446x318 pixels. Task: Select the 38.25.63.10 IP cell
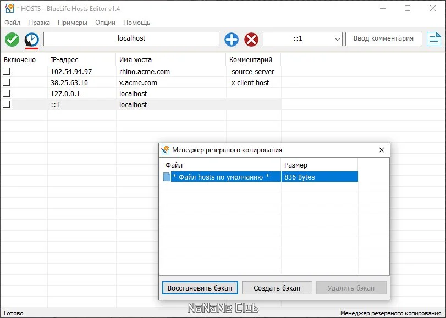(69, 83)
